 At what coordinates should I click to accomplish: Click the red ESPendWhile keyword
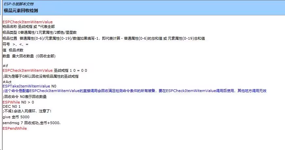15,128
